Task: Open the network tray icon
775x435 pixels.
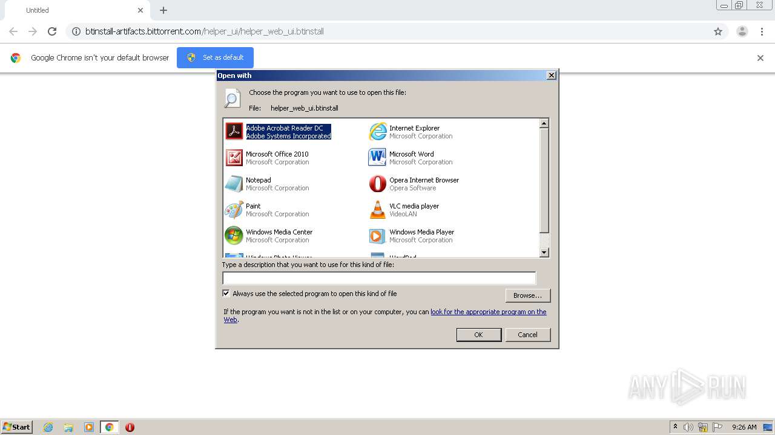Action: (x=703, y=427)
